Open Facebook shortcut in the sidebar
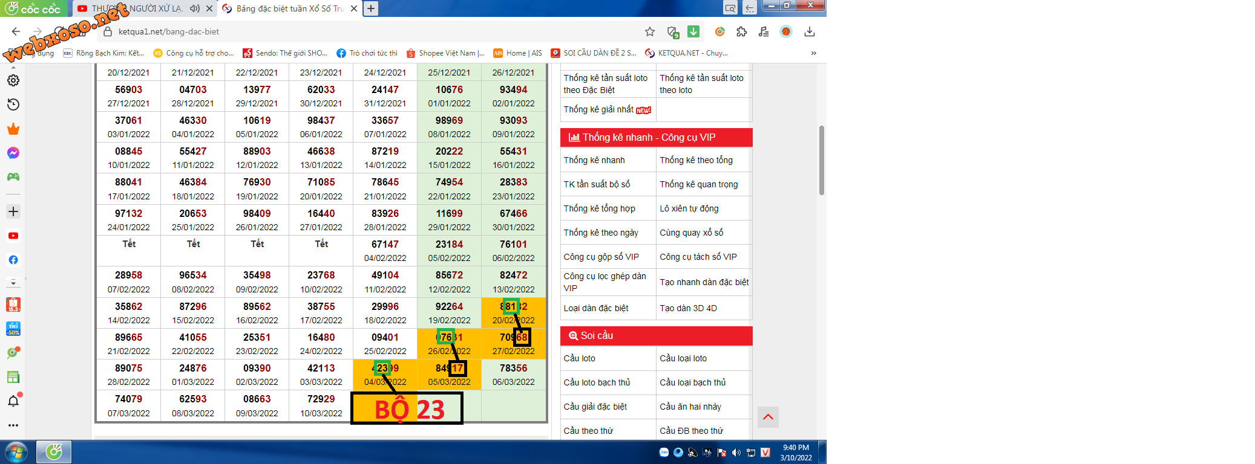The image size is (1255, 464). click(x=13, y=260)
